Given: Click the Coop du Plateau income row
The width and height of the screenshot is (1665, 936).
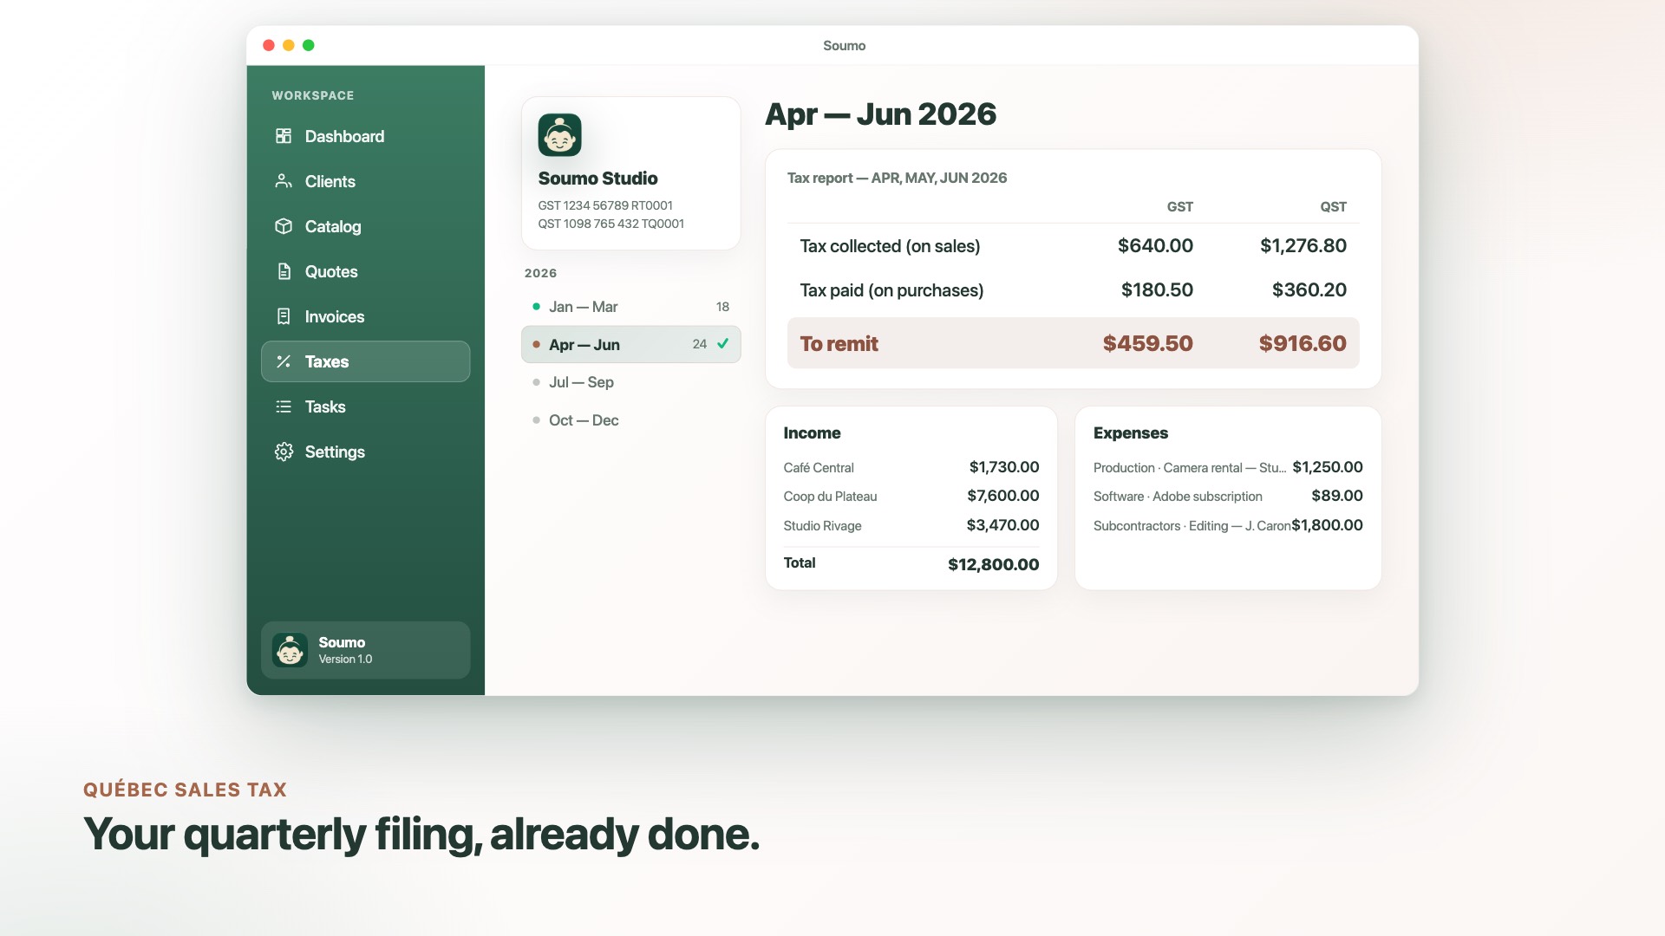Looking at the screenshot, I should click(x=911, y=497).
